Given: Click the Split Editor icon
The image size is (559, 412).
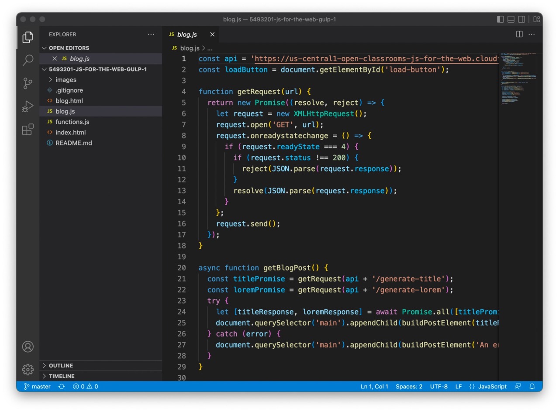Looking at the screenshot, I should point(518,34).
